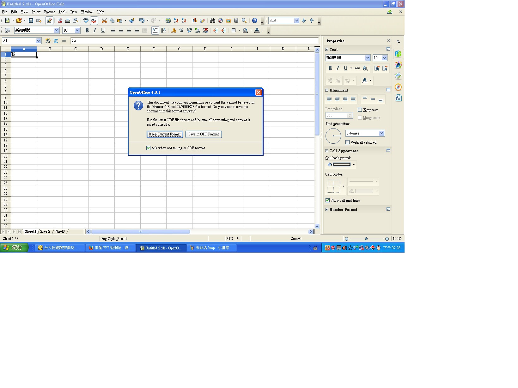Apply percent number format icon
518x388 pixels.
pos(181,31)
